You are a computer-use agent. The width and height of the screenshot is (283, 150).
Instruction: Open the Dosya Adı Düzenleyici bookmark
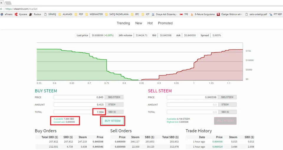pos(164,14)
